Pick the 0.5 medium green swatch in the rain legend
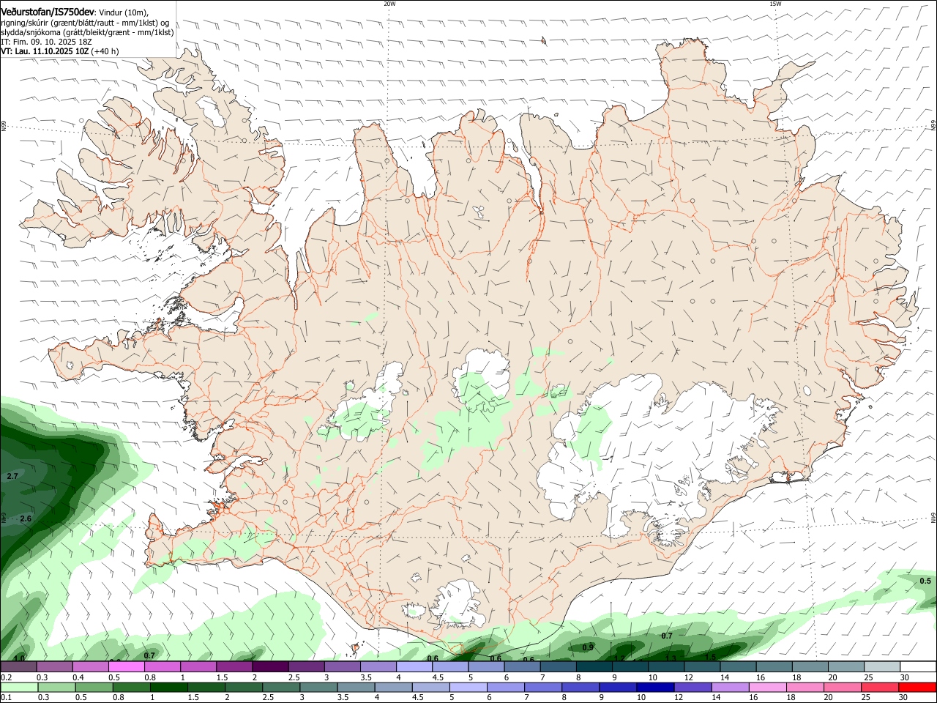The height and width of the screenshot is (703, 937). point(94,687)
